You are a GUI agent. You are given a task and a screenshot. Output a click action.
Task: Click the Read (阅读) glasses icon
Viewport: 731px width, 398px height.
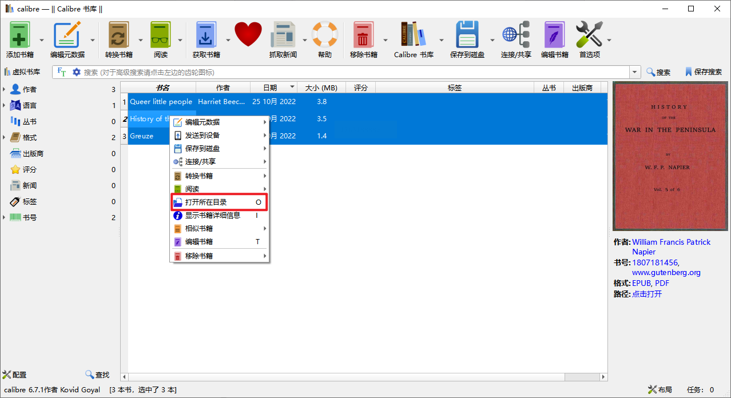(161, 35)
